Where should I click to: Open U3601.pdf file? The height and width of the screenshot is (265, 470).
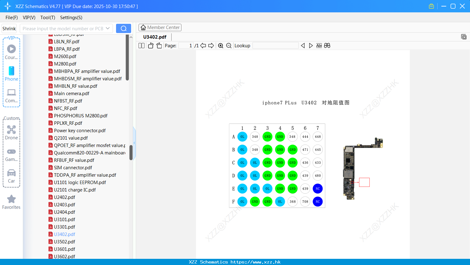(62, 249)
